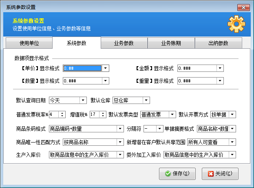Expand the 数量 display format dropdown
254x188 pixels.
pos(105,81)
